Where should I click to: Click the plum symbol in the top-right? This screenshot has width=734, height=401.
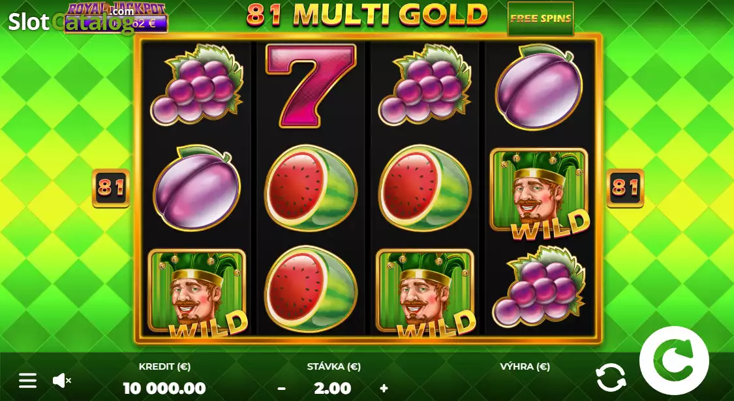540,87
